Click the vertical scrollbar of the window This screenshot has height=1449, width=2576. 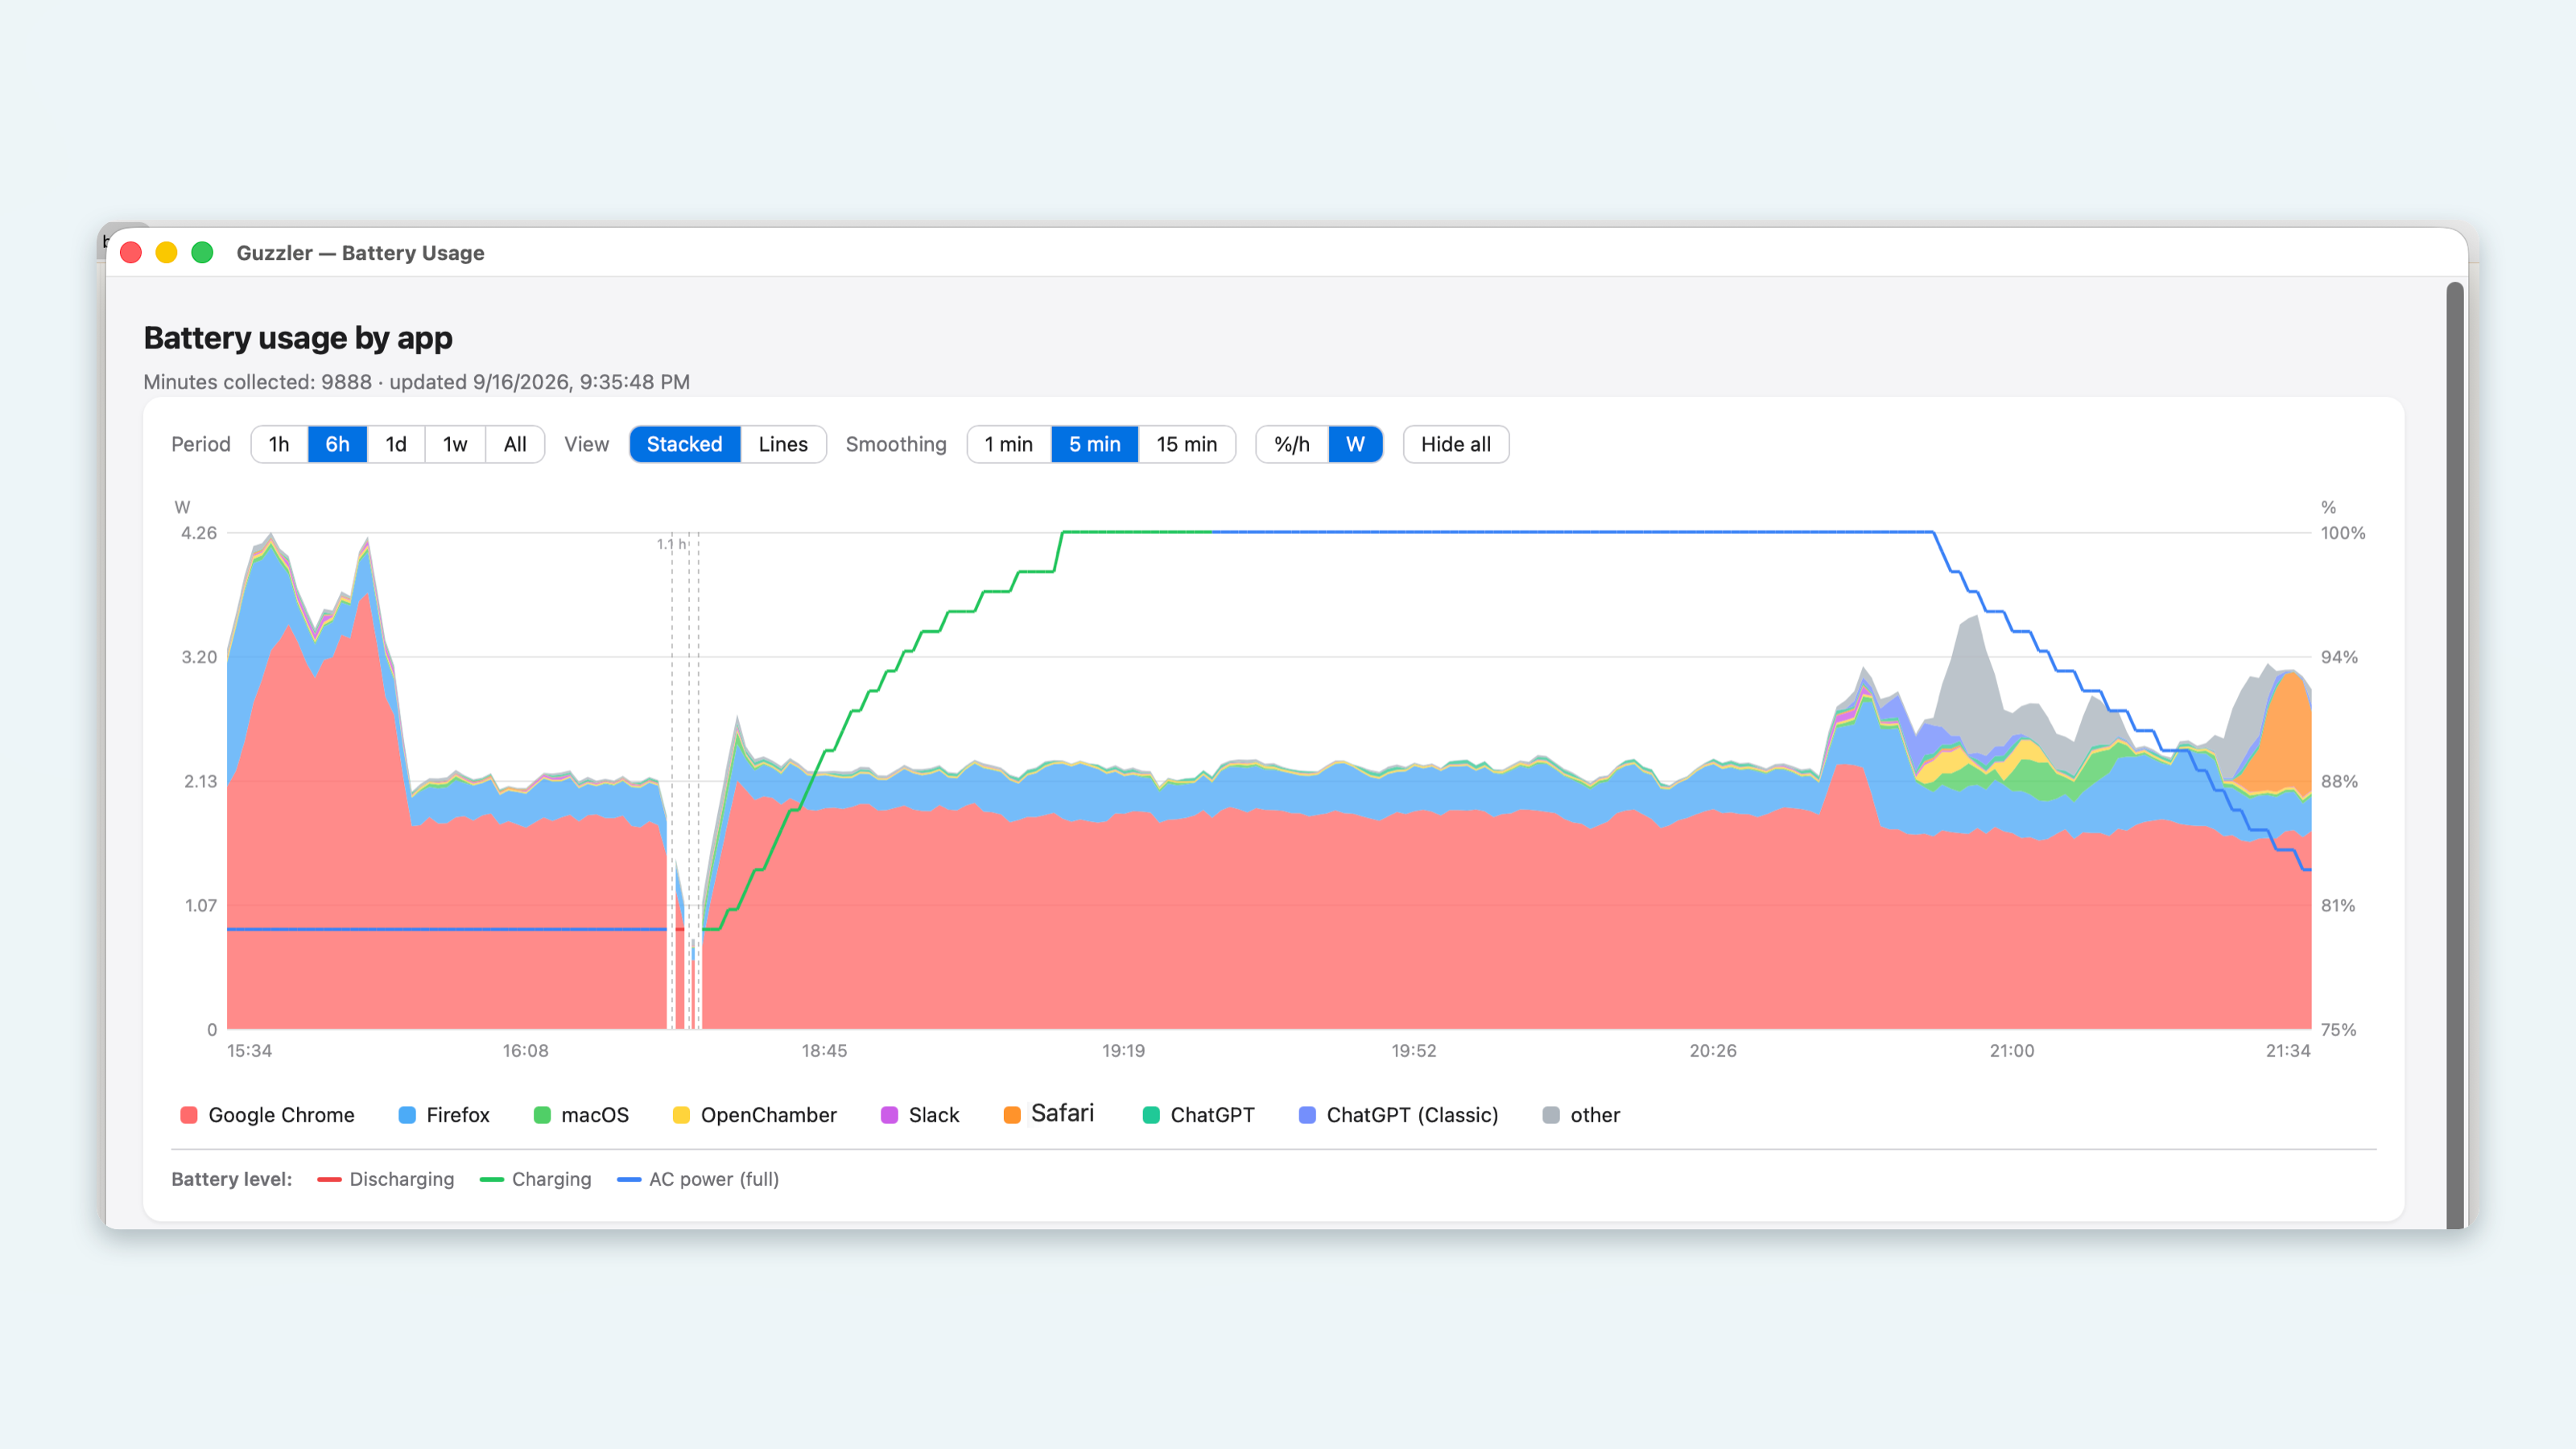(2455, 755)
